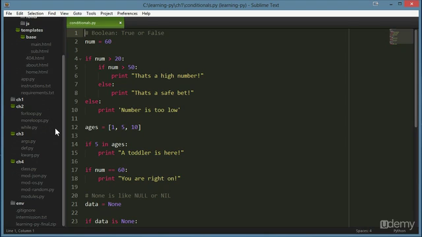Open the View menu
Screen dimensions: 422x237
65,13
